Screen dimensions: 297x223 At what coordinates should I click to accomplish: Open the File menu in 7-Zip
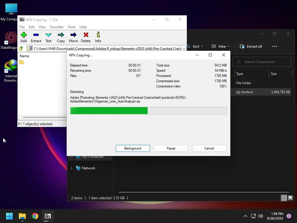(22, 27)
